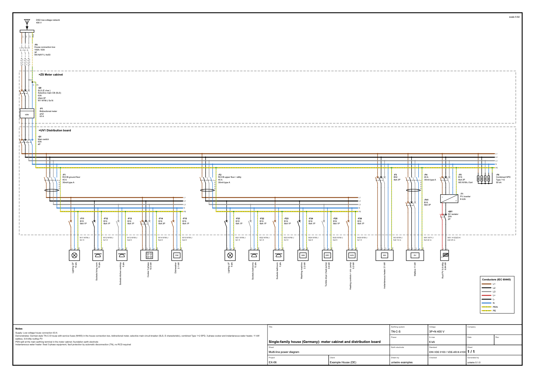
Task: Select the '-Q1 Main switch' label
Action: tap(43, 138)
